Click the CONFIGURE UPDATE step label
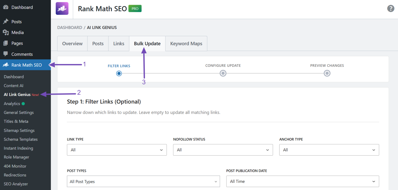The width and height of the screenshot is (398, 190). (x=223, y=66)
